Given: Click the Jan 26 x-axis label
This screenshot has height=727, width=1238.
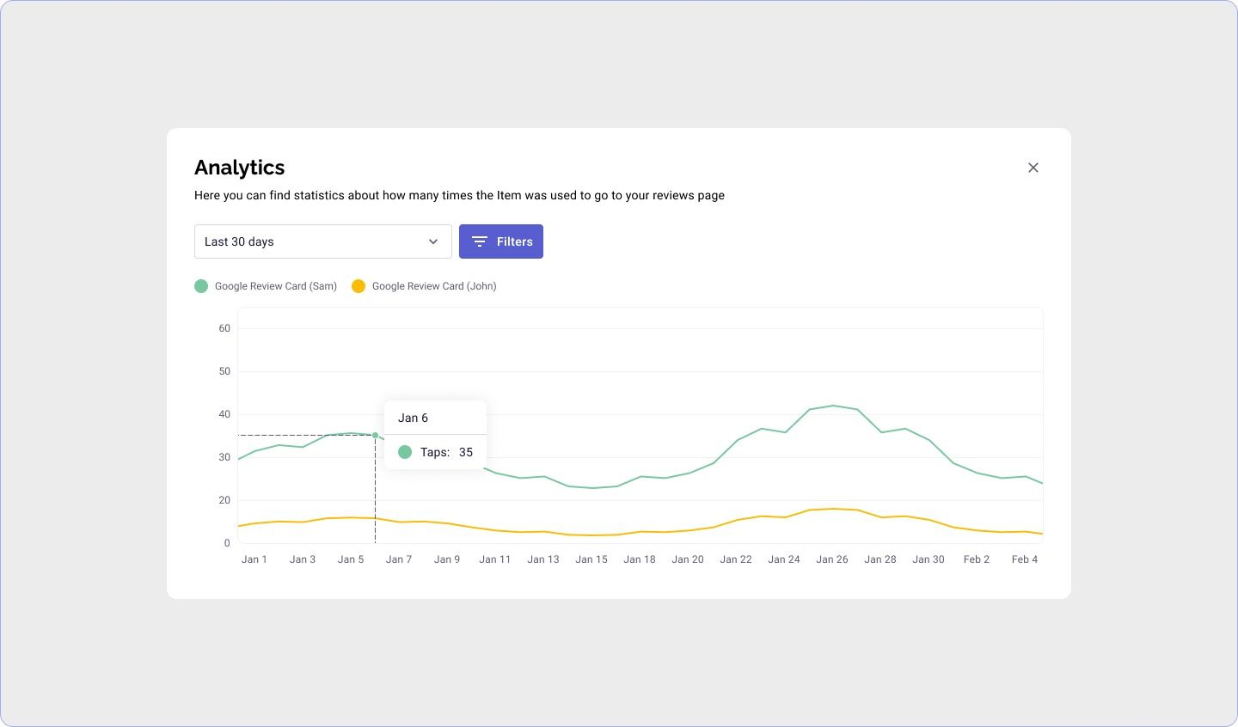Looking at the screenshot, I should pyautogui.click(x=831, y=559).
